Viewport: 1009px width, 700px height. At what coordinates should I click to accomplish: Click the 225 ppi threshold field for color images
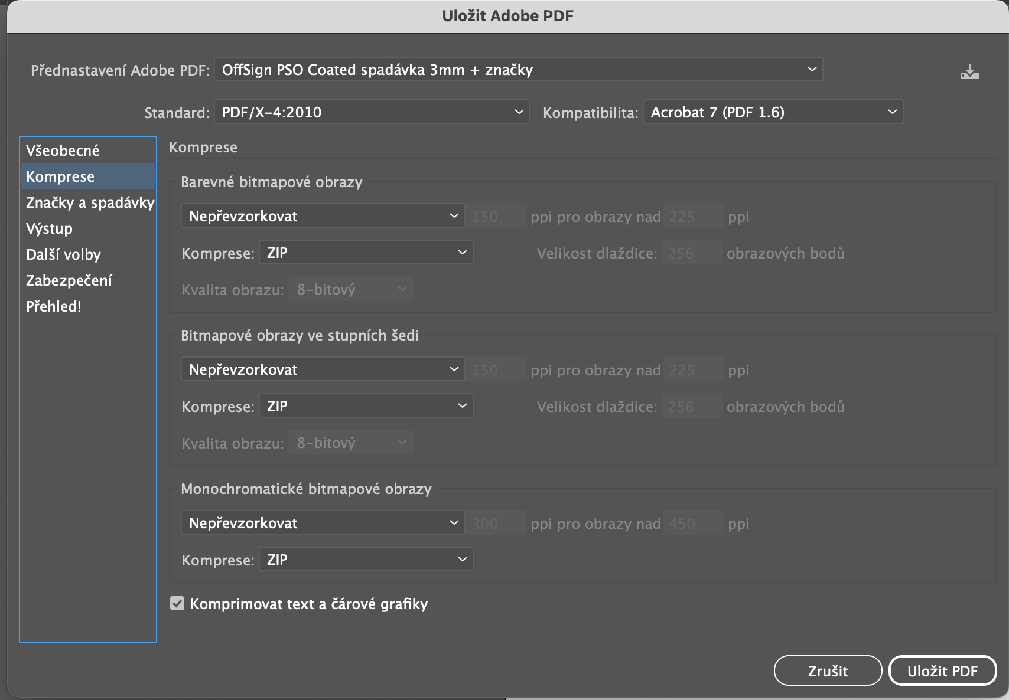(693, 216)
